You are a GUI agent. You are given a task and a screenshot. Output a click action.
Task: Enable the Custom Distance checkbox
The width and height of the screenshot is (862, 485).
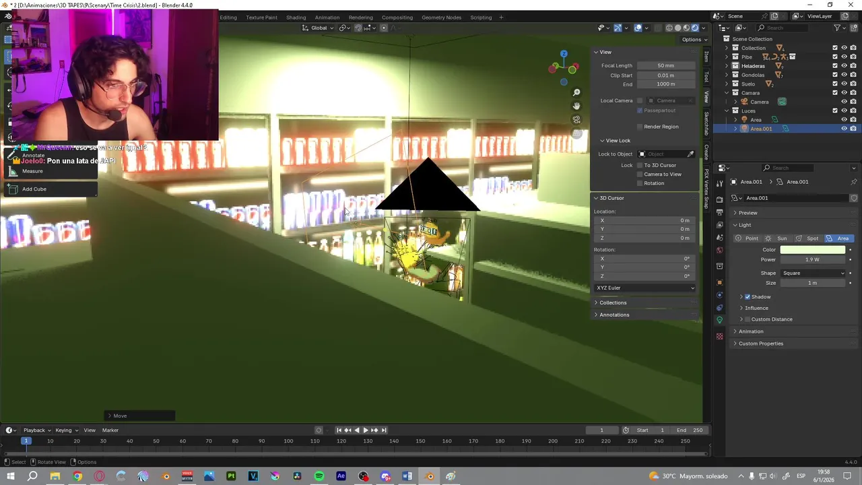[748, 319]
